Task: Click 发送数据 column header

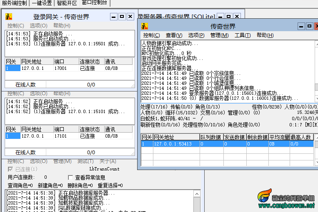Action: point(235,137)
